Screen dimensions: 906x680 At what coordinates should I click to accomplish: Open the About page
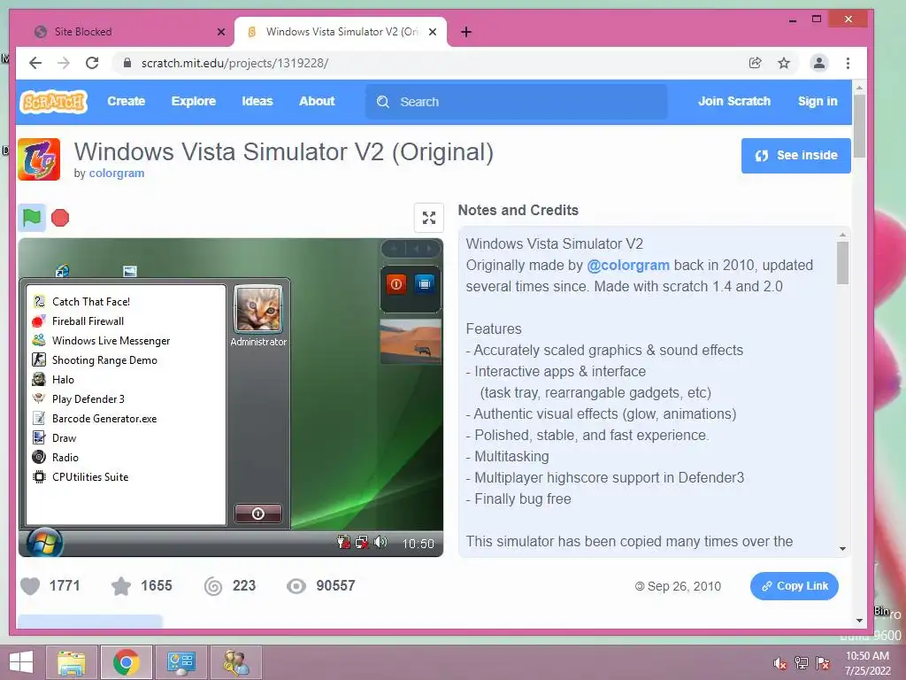tap(317, 101)
